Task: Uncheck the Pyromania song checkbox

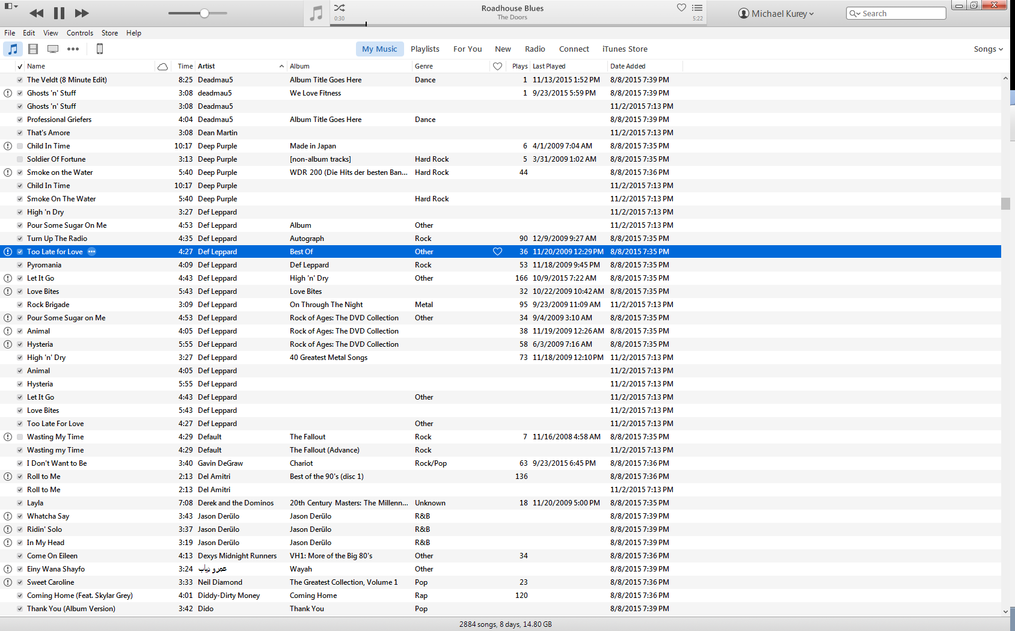Action: [x=20, y=265]
